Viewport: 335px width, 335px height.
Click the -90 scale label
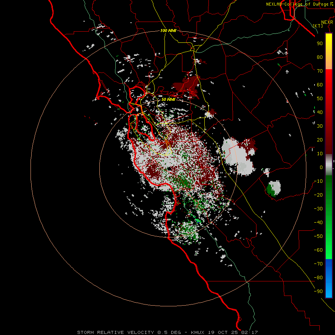[x=318, y=291]
